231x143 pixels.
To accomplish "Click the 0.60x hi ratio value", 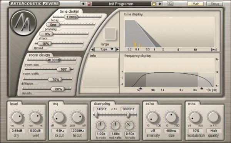I will [130, 134].
